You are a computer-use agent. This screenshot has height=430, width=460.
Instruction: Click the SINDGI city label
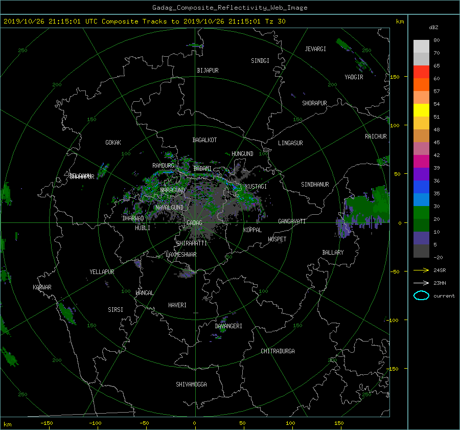[x=260, y=61]
